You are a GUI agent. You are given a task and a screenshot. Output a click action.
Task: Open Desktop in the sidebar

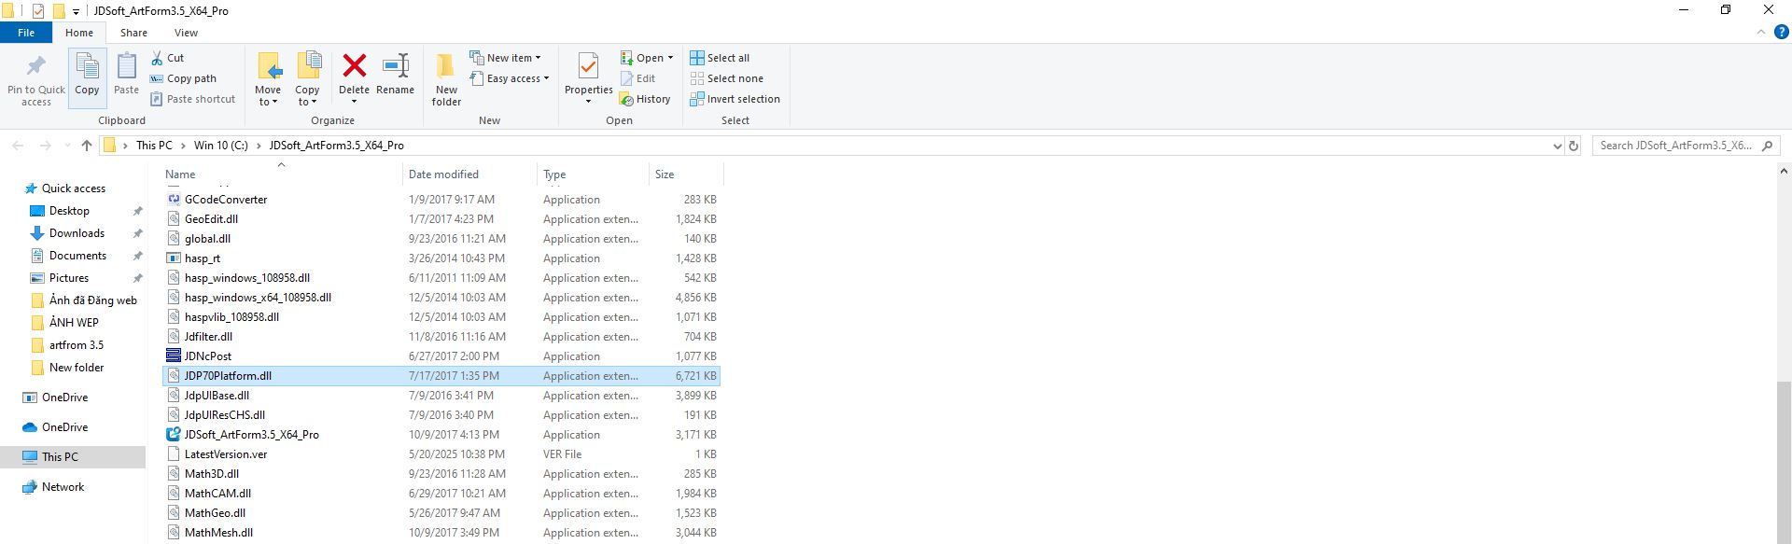tap(69, 211)
